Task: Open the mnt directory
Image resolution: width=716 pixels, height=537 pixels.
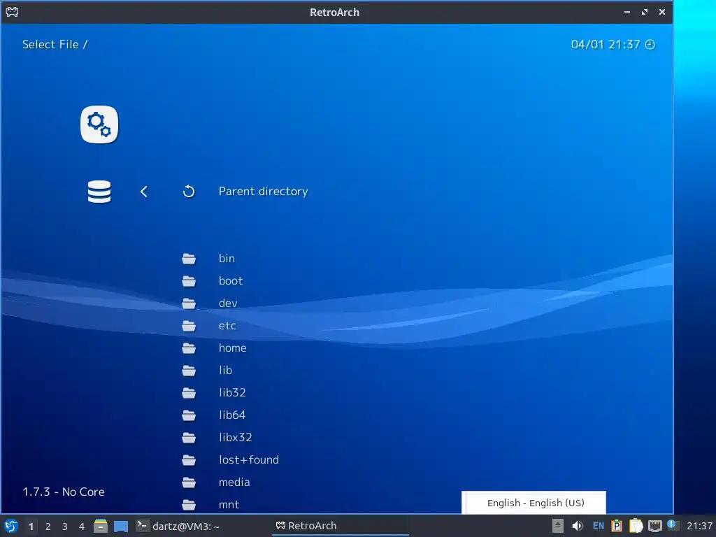Action: pyautogui.click(x=229, y=505)
